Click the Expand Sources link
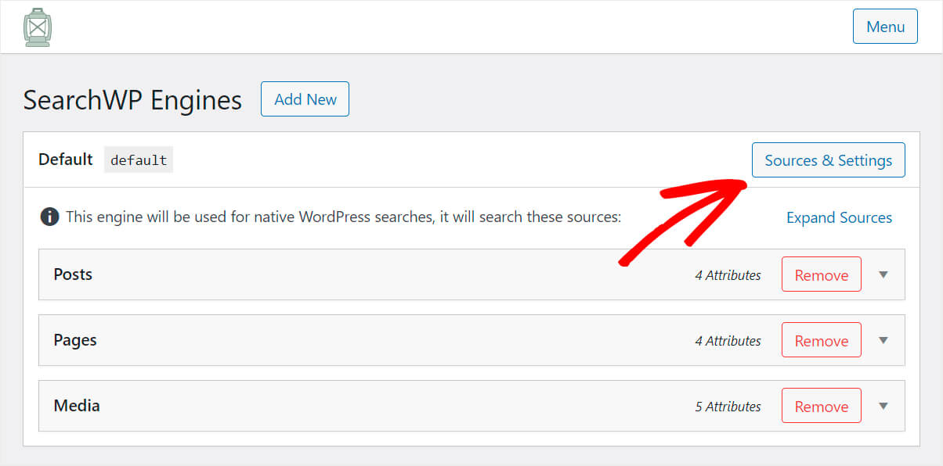This screenshot has height=466, width=943. [839, 217]
